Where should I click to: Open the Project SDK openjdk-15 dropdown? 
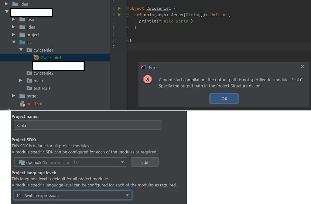(122, 163)
